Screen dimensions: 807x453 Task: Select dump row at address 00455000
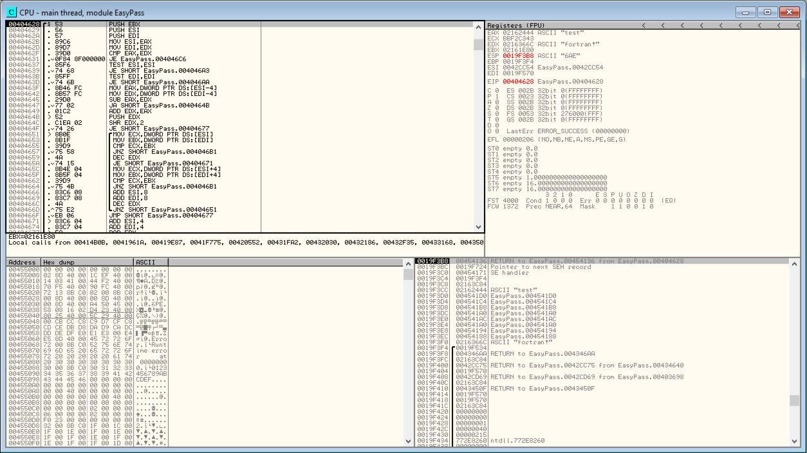88,271
